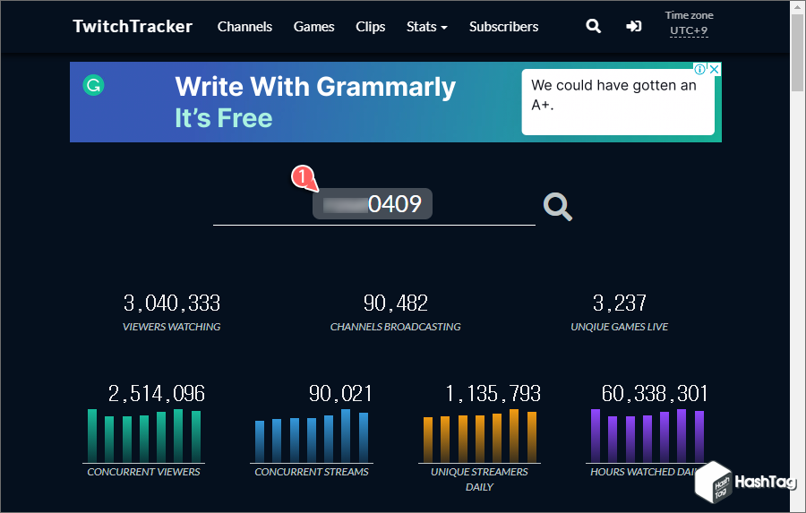Open the Games menu item
The height and width of the screenshot is (513, 806).
pyautogui.click(x=313, y=27)
